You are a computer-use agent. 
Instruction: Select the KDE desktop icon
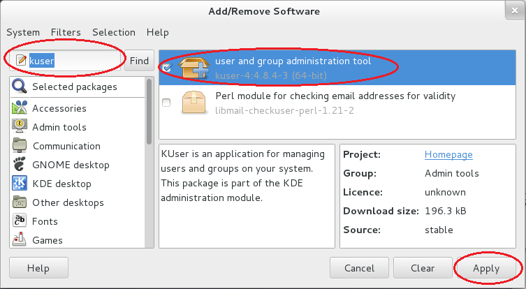20,184
